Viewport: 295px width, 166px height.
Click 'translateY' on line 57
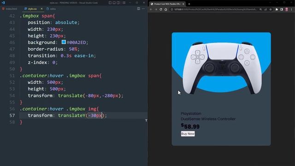click(72, 115)
